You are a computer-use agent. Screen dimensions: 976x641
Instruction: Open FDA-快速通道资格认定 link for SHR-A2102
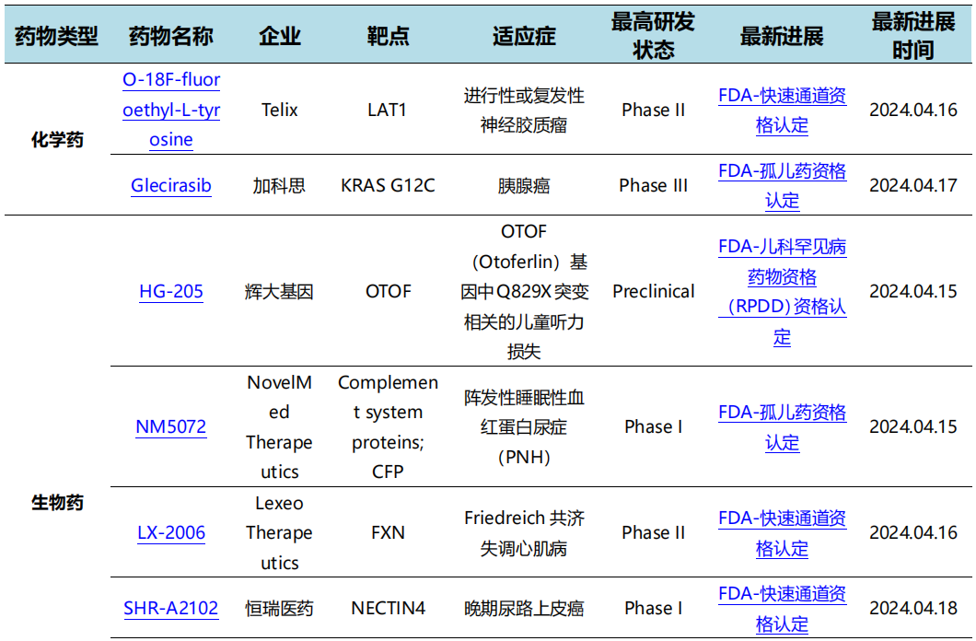[x=782, y=608]
